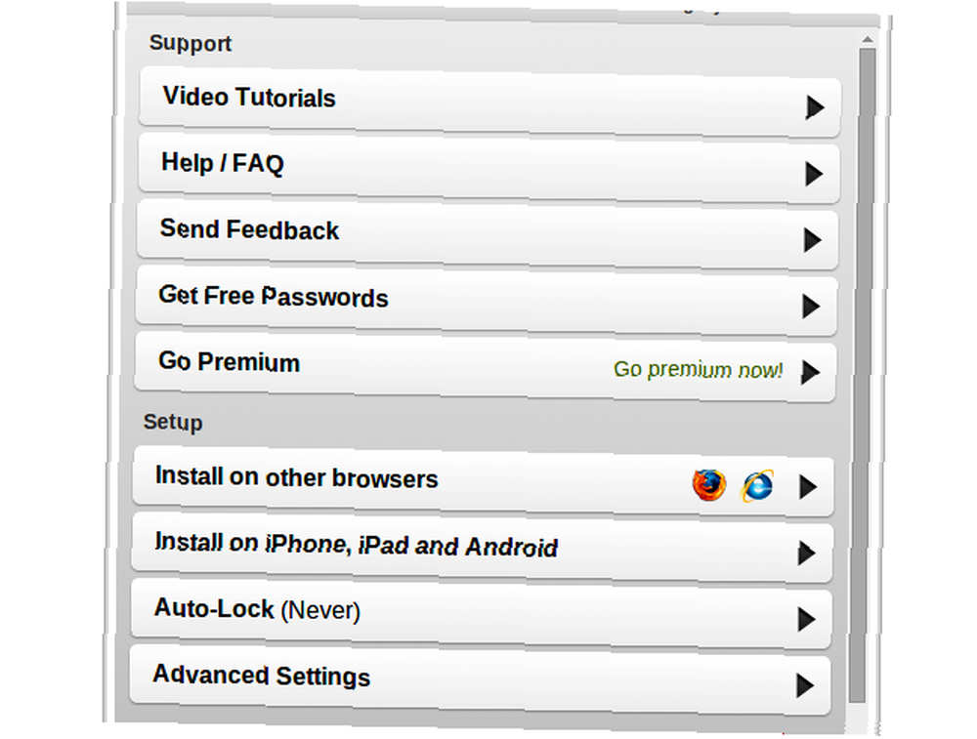Expand Install on other browsers arrow

(x=808, y=486)
